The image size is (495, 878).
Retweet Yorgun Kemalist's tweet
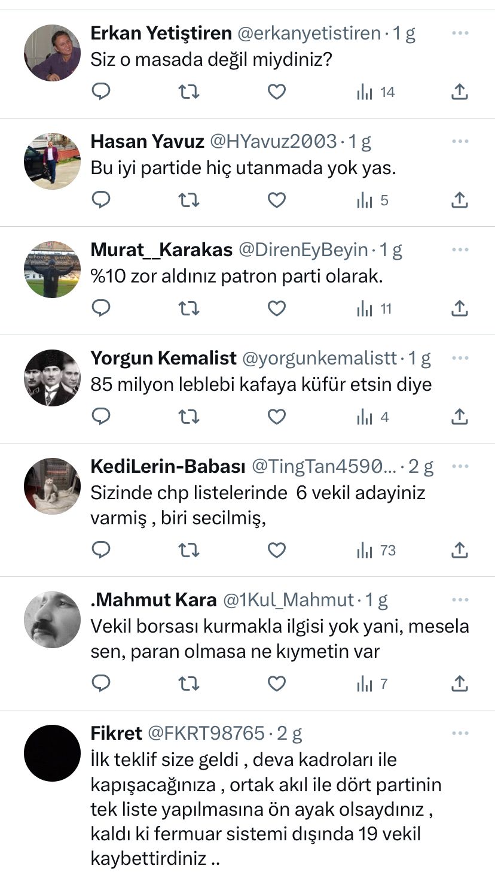click(x=189, y=417)
